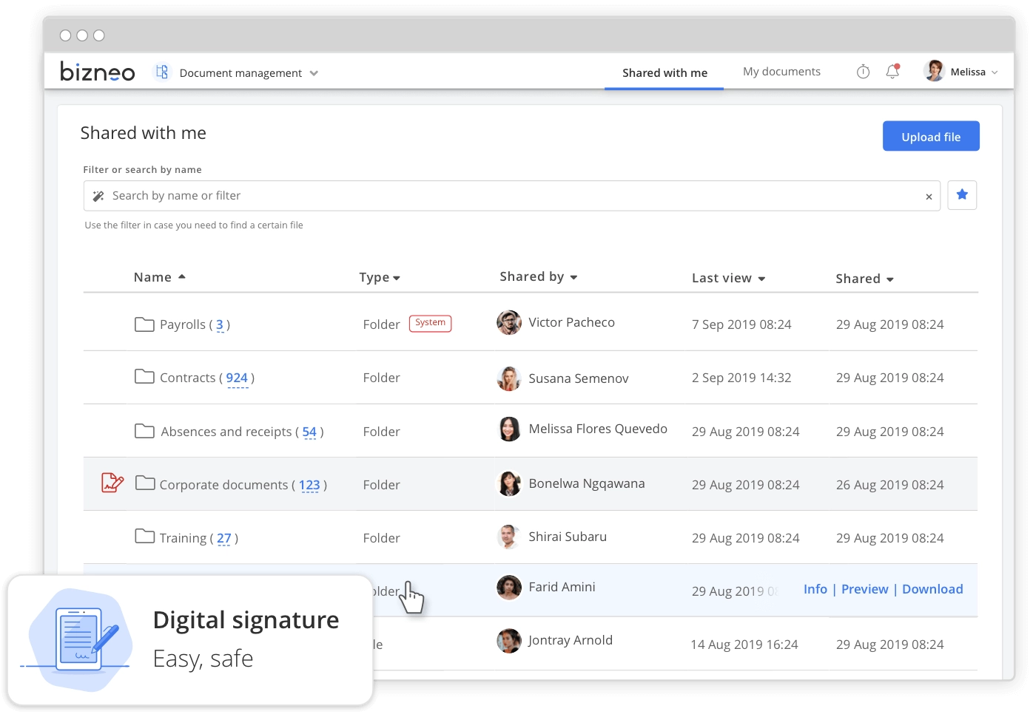Click the Contracts folder name

click(x=187, y=378)
